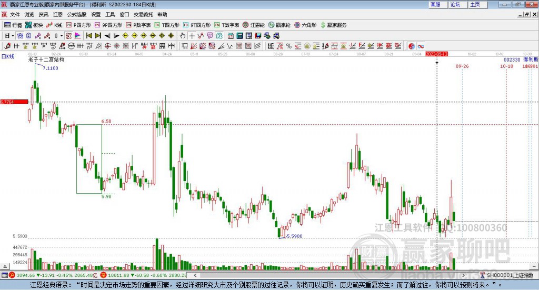Open the T四方形 tool
The image size is (539, 290).
167,25
